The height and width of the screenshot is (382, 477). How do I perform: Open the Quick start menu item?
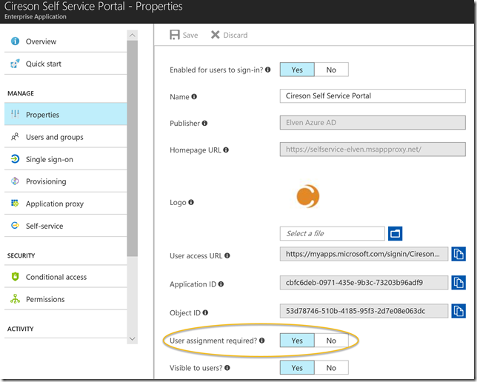[65, 64]
